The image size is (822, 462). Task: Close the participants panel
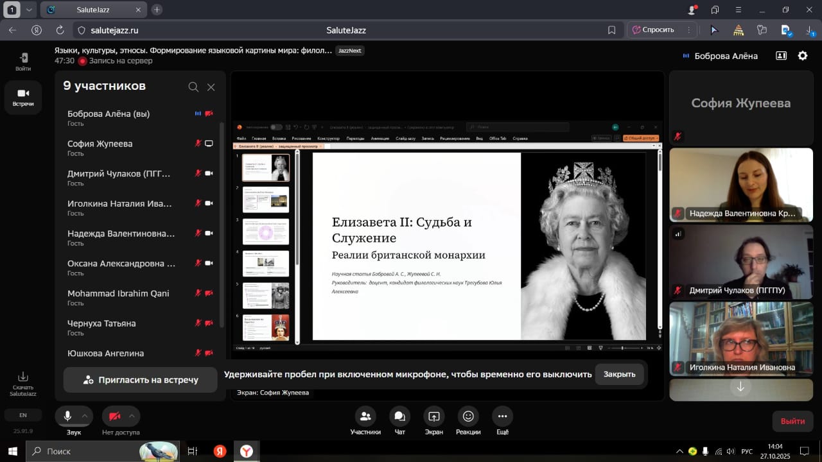[211, 87]
